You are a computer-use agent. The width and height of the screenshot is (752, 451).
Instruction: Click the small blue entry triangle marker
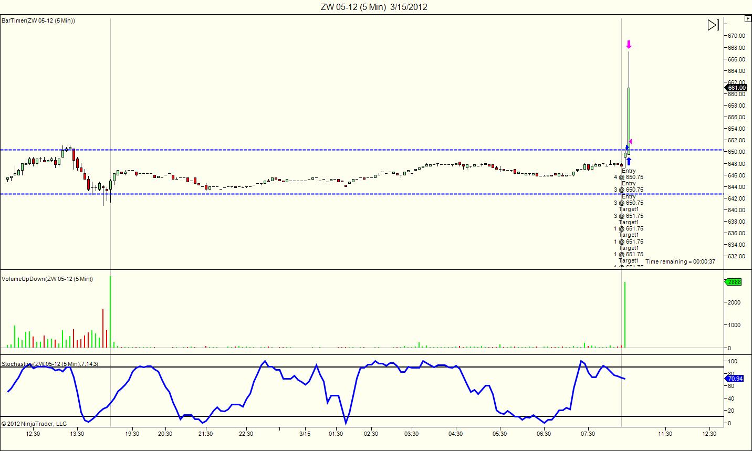pyautogui.click(x=626, y=148)
